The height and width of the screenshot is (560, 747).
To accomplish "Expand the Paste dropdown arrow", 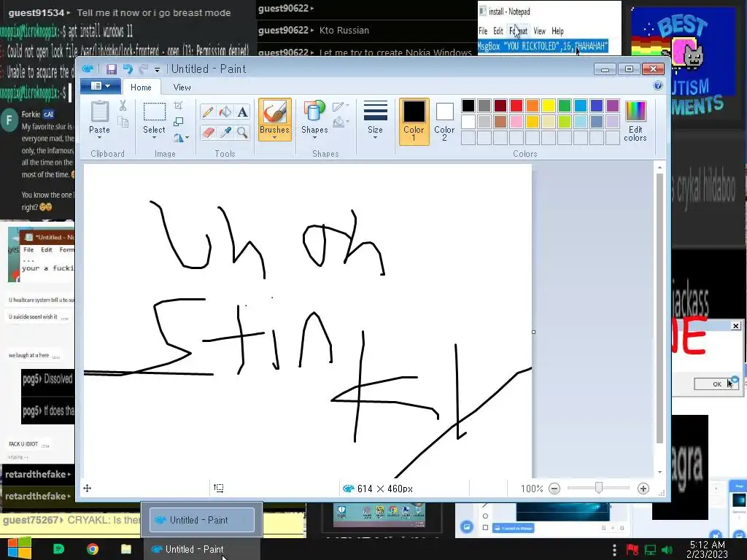I will click(99, 137).
